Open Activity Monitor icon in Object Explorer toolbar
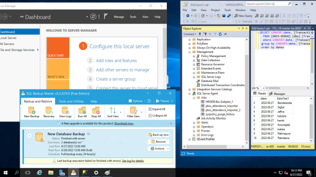316x177 pixels. [225, 34]
